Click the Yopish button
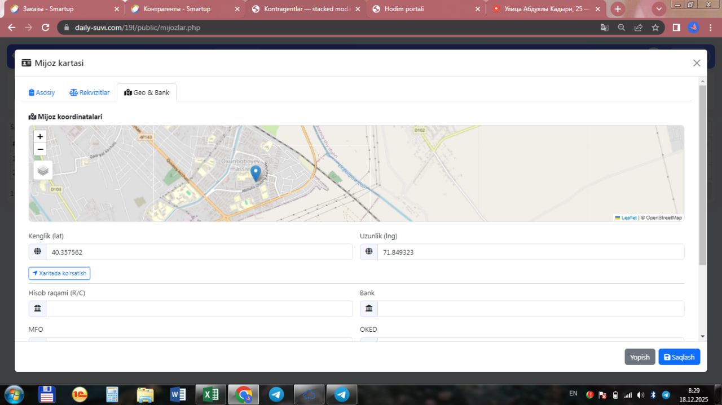The image size is (722, 405). tap(640, 357)
